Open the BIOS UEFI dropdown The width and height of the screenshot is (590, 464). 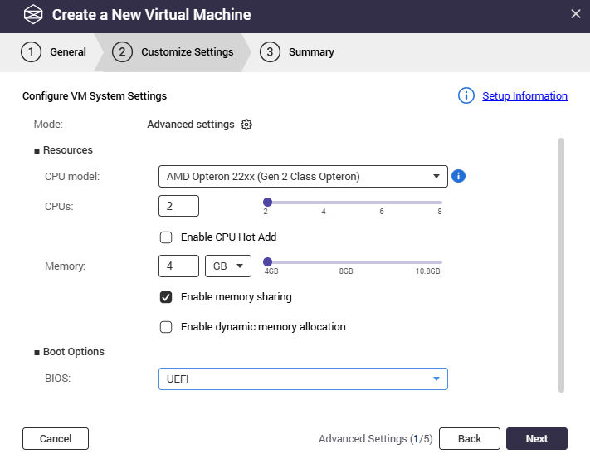pos(303,379)
